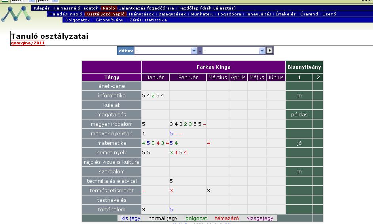Viewport: 373px width, 224px height.
Task: Click the Március column header
Action: click(218, 77)
